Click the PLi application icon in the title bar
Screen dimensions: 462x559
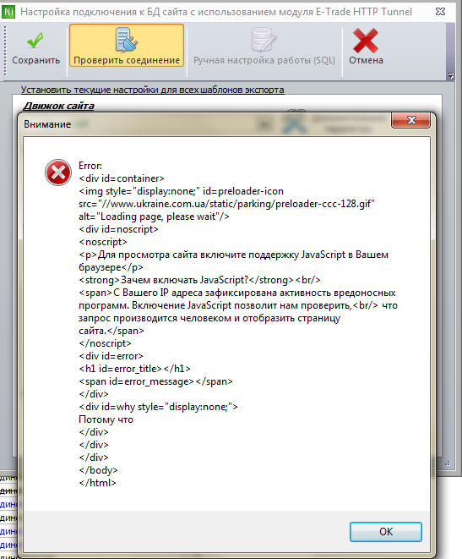pos(8,12)
